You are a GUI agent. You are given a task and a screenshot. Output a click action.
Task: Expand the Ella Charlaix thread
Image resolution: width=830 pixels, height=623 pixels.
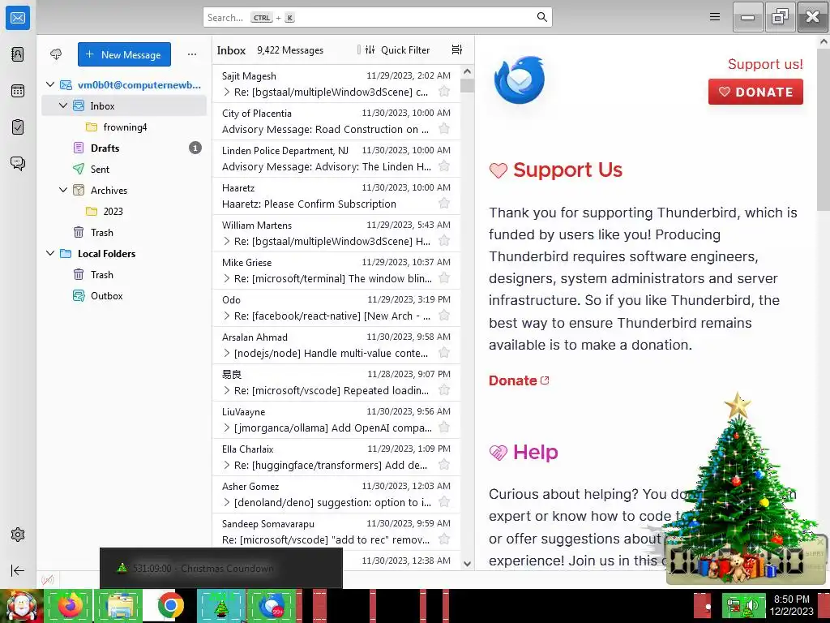pos(227,465)
